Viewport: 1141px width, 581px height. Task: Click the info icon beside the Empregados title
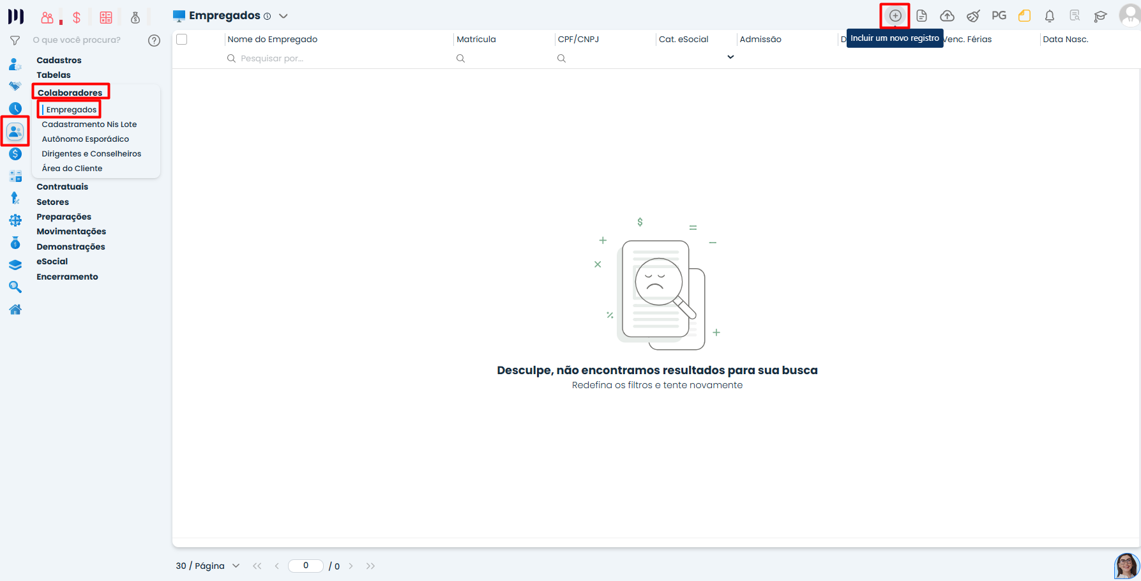point(267,17)
